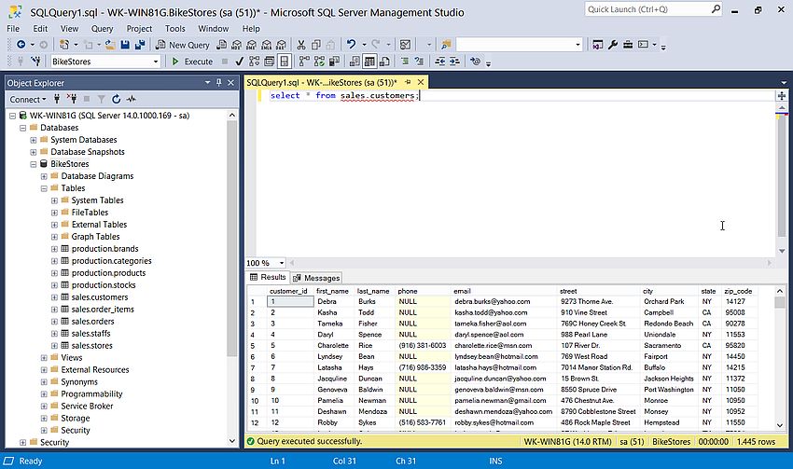Screen dimensions: 793x469
Task: Click the Navigate Backward arrow icon
Action: (21, 45)
